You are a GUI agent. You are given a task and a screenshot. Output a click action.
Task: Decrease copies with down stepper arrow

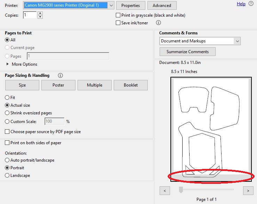click(x=40, y=17)
